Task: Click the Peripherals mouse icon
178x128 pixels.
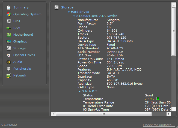Action: point(9,69)
